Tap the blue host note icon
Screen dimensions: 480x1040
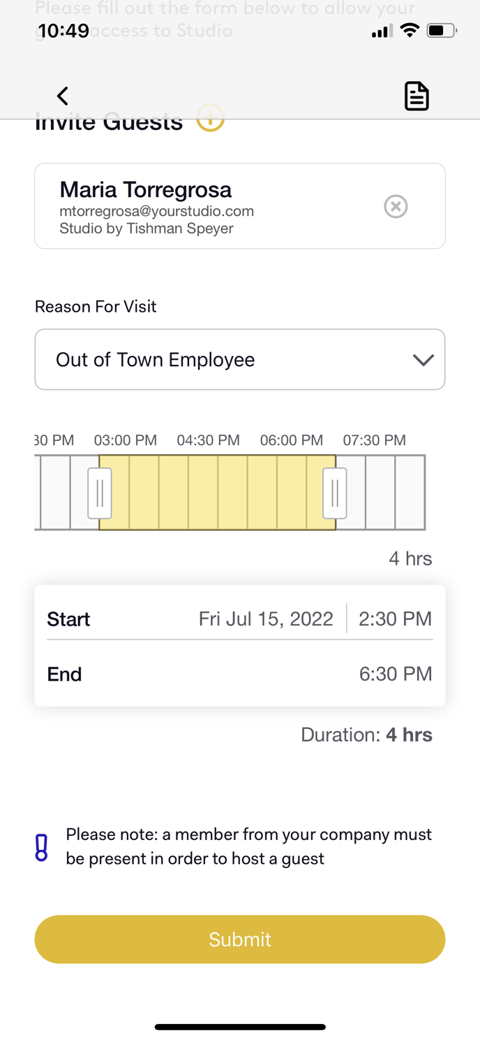42,846
